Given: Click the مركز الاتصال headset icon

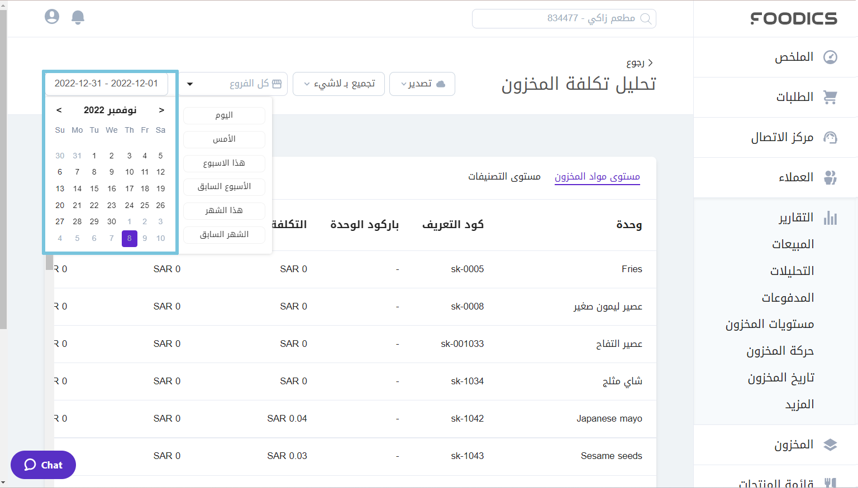Looking at the screenshot, I should (831, 137).
